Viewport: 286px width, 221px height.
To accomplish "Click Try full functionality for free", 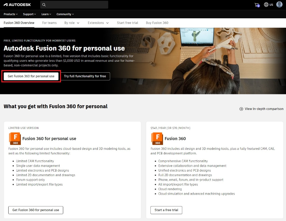I will point(85,76).
